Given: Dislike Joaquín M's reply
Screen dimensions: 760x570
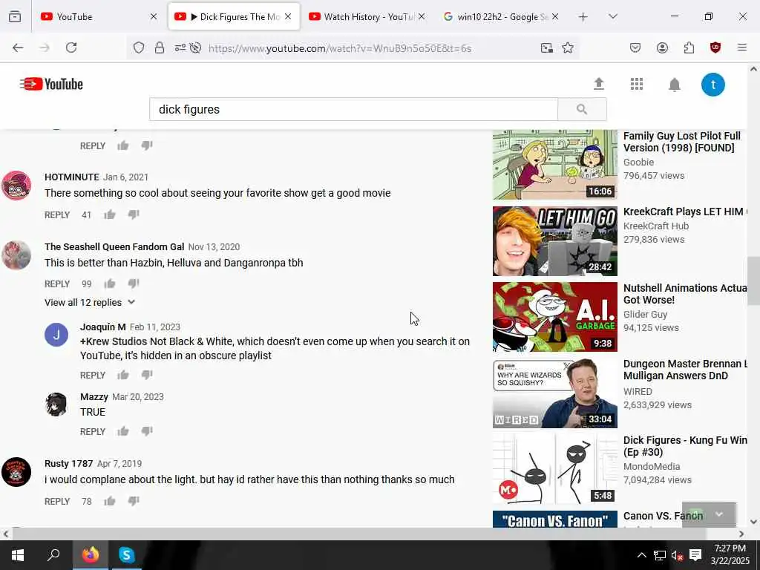Looking at the screenshot, I should [x=147, y=375].
